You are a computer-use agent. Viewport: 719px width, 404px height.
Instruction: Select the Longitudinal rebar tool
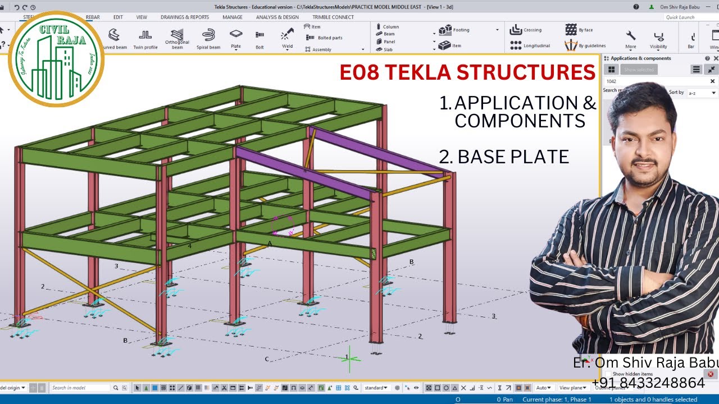point(530,45)
